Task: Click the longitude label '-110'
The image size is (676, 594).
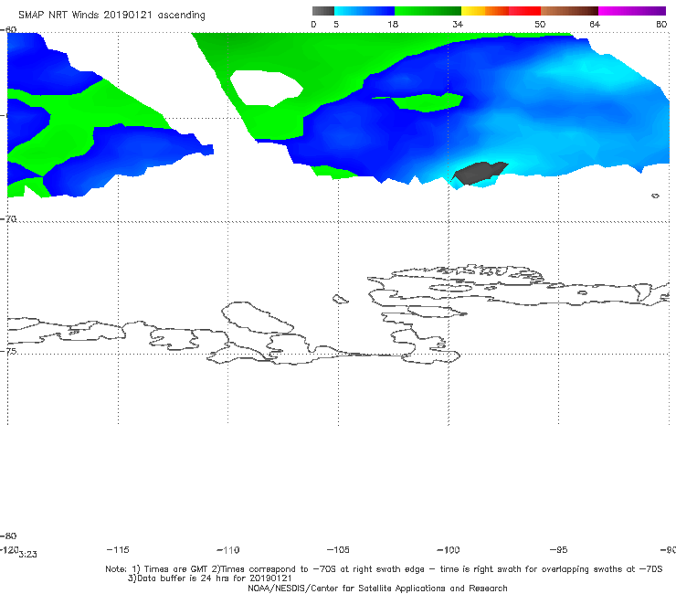Action: (x=228, y=550)
